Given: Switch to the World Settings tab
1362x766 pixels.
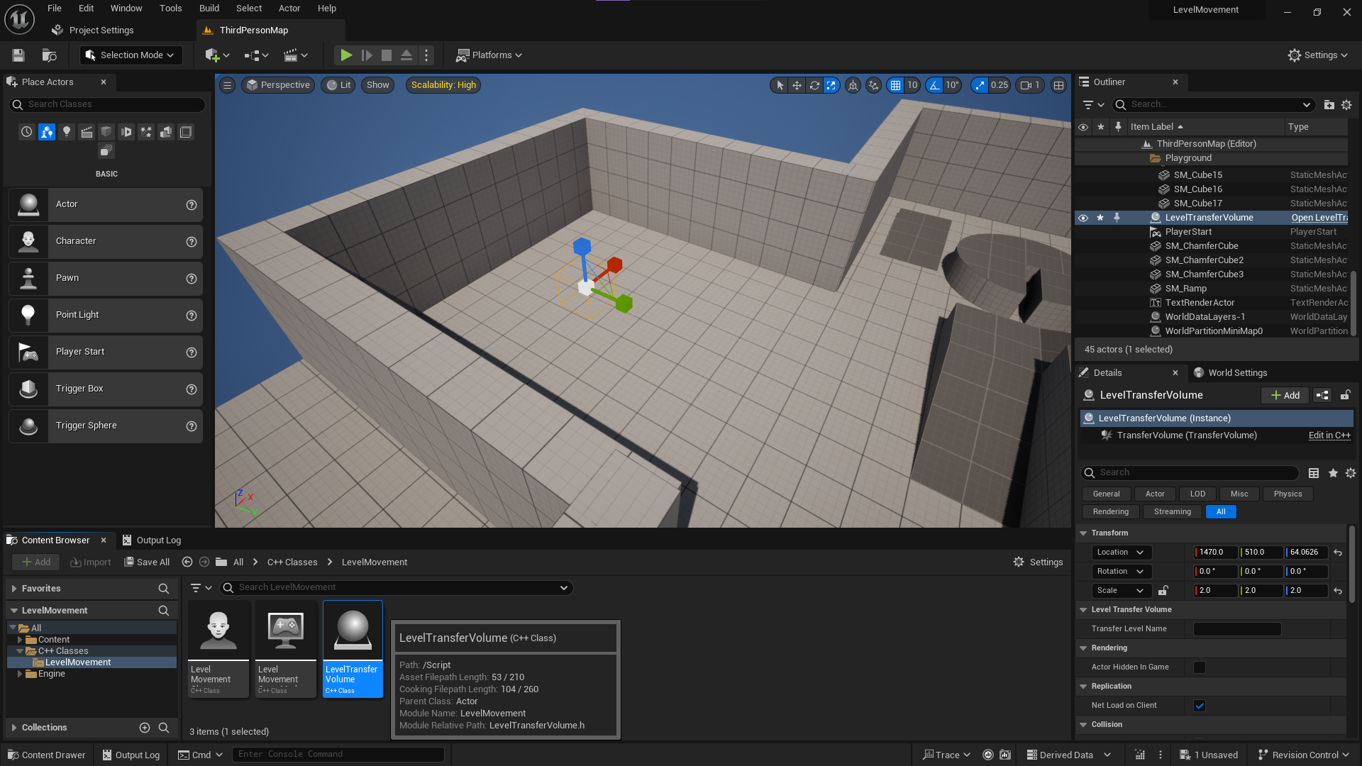Looking at the screenshot, I should coord(1231,373).
